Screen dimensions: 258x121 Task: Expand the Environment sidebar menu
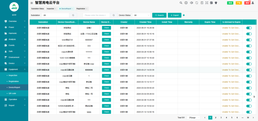(14, 57)
